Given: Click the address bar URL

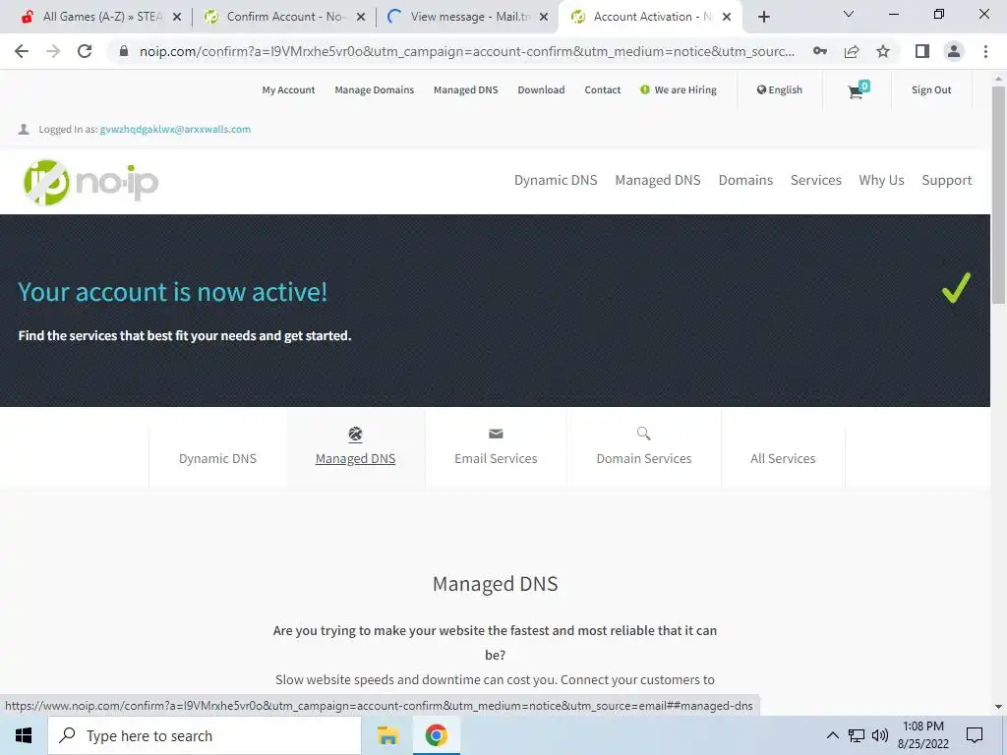Looking at the screenshot, I should click(x=467, y=51).
